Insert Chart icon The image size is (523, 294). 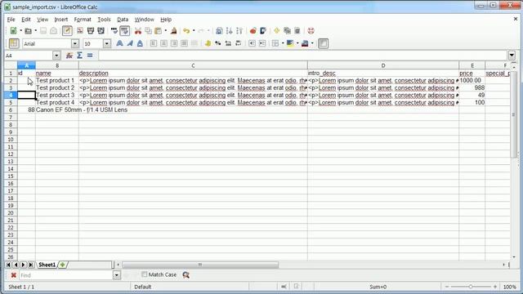click(253, 31)
